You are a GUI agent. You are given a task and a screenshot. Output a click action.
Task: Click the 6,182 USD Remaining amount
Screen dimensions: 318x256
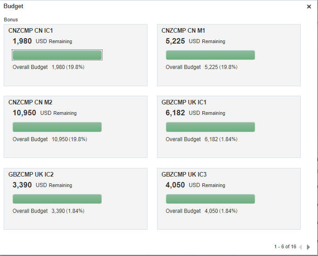(x=176, y=113)
